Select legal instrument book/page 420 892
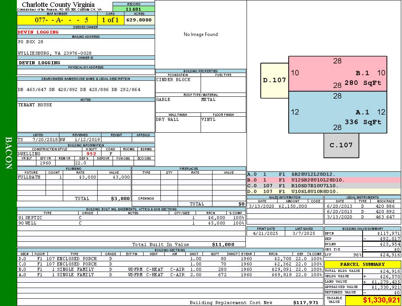The width and height of the screenshot is (402, 306). point(385,212)
